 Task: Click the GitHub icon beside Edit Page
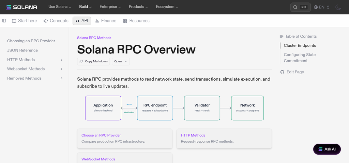click(282, 72)
